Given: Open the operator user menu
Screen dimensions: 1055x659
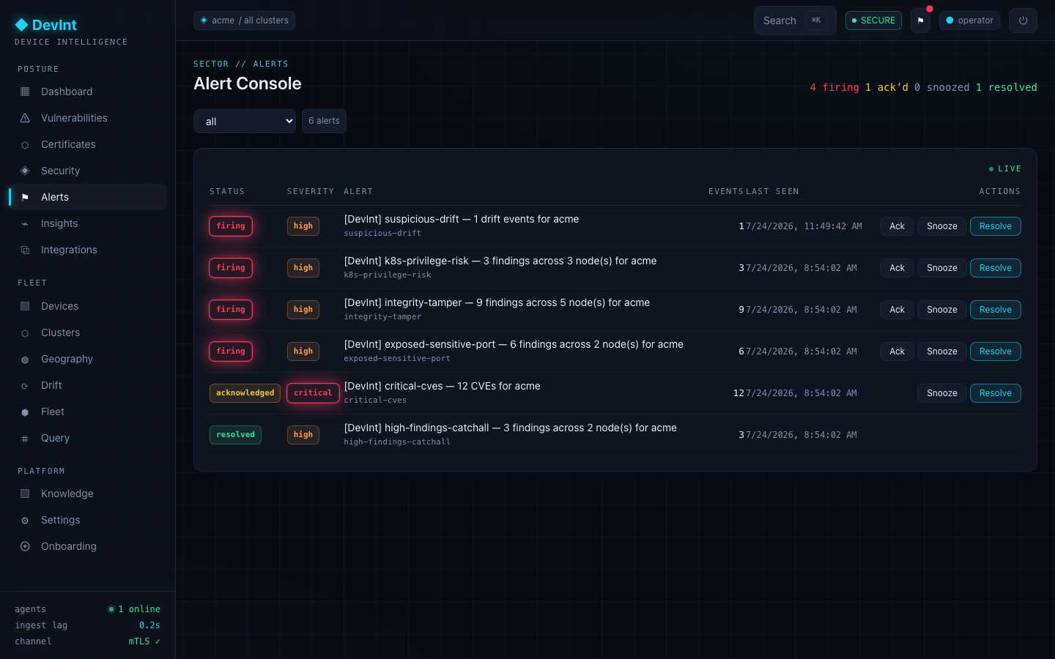Looking at the screenshot, I should 969,21.
